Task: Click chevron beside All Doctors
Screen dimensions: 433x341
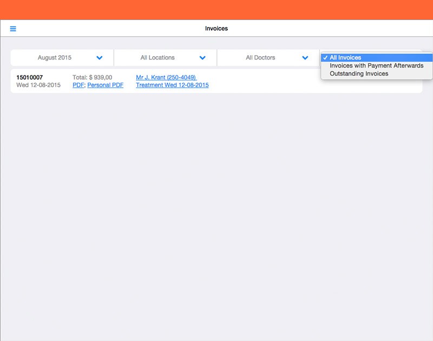Action: 305,58
